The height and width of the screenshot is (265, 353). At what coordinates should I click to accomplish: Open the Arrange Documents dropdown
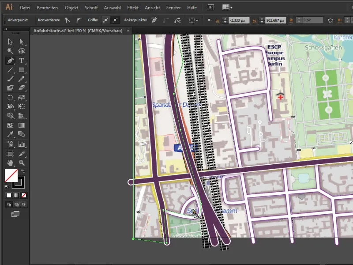[x=227, y=8]
